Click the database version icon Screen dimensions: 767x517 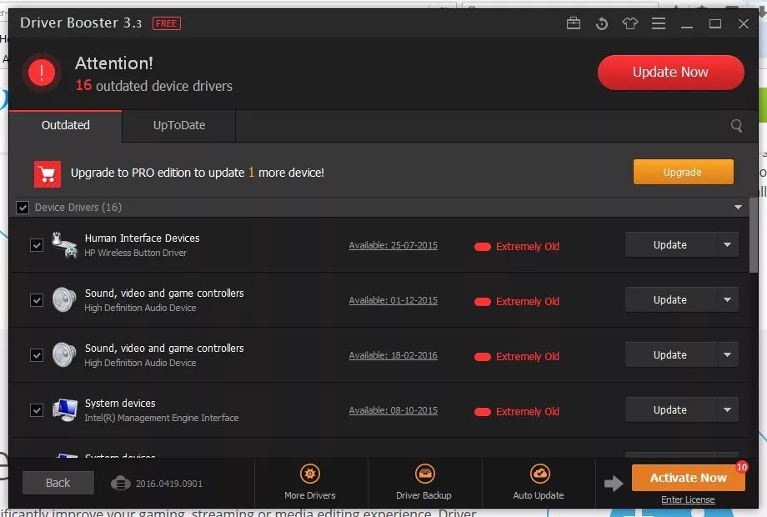[x=120, y=484]
